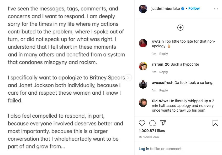Go to the next slide arrow
This screenshot has height=155, width=222.
click(x=128, y=78)
